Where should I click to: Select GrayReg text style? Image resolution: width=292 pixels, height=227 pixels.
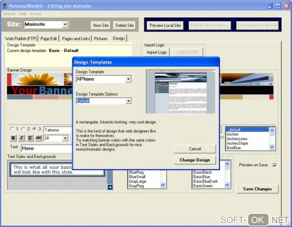tap(144, 186)
